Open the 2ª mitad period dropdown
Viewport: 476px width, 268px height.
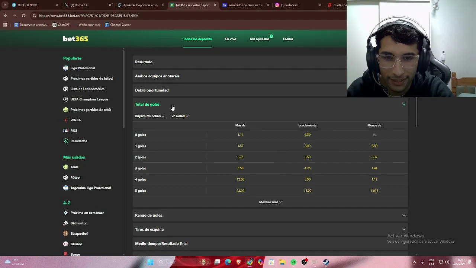[x=180, y=116]
